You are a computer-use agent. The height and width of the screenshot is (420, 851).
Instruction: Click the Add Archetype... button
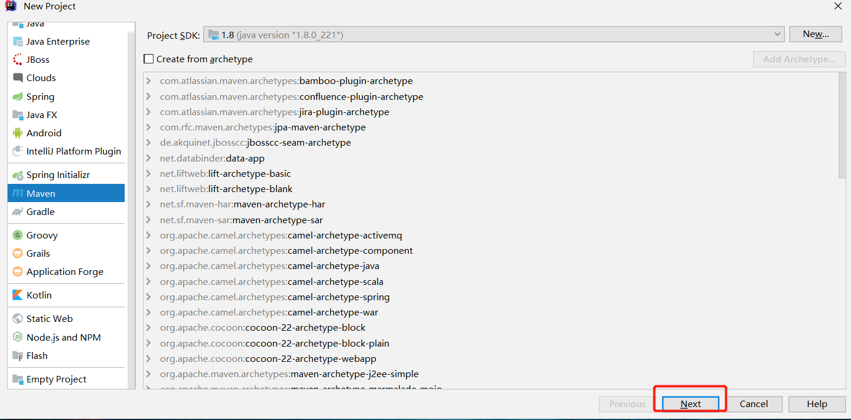coord(799,59)
